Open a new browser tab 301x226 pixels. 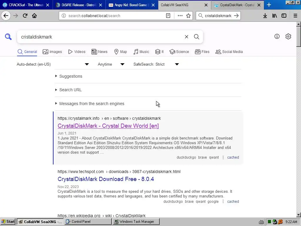pos(269,5)
